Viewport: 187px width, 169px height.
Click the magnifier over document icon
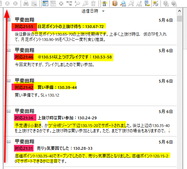pos(85,3)
